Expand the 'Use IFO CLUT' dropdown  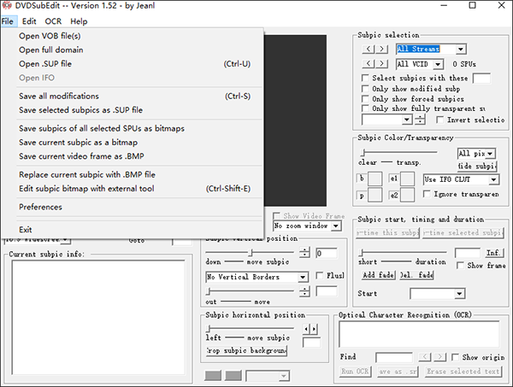tap(493, 179)
